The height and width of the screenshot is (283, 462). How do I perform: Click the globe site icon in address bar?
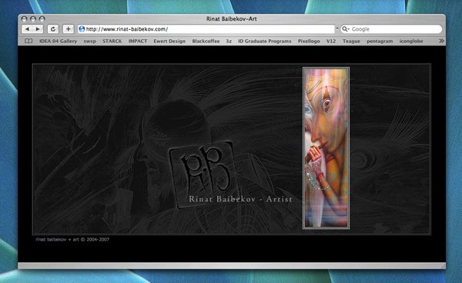click(x=82, y=28)
